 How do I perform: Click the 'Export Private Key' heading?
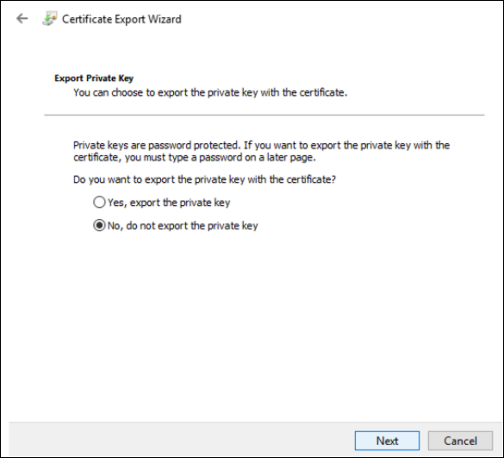tap(94, 78)
